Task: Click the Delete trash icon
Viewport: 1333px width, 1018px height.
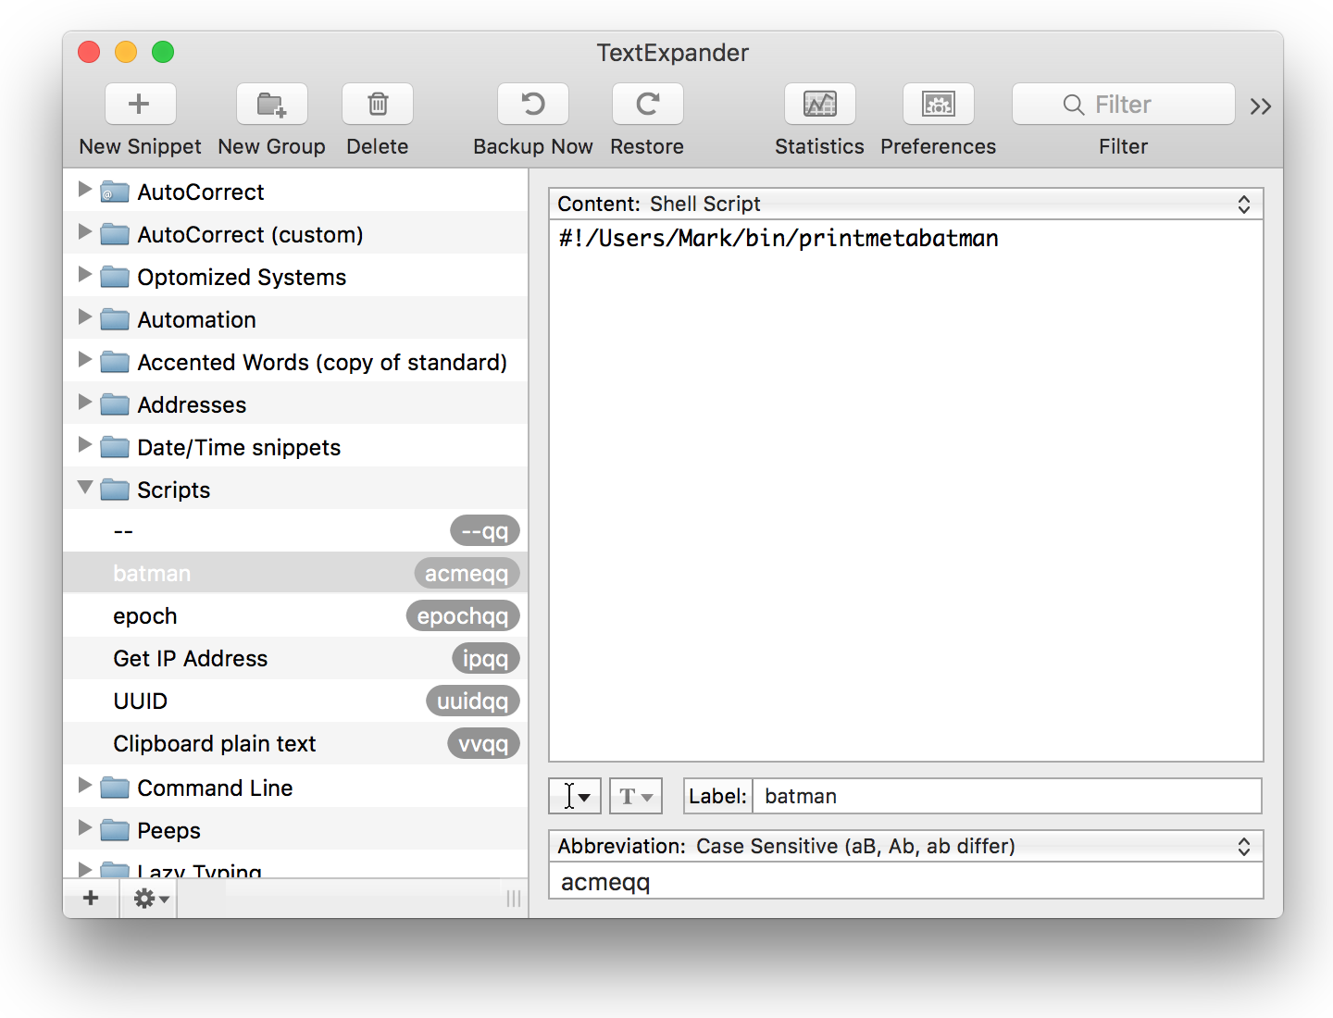Action: point(378,104)
